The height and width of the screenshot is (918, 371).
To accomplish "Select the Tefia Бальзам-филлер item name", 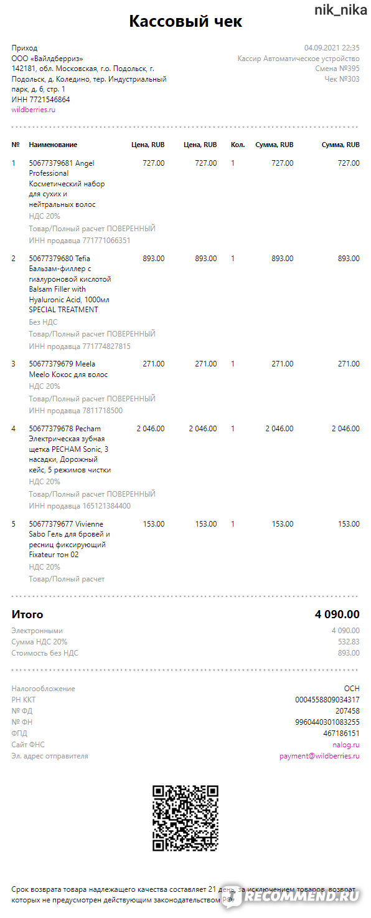I will (x=70, y=284).
